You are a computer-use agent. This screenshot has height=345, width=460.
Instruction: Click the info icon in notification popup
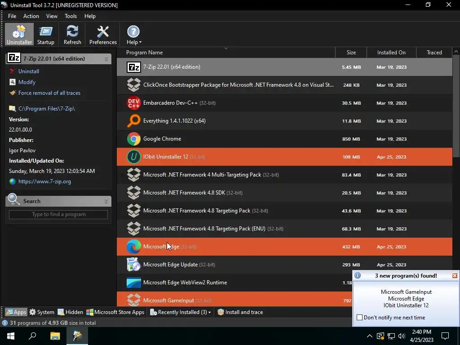357,276
